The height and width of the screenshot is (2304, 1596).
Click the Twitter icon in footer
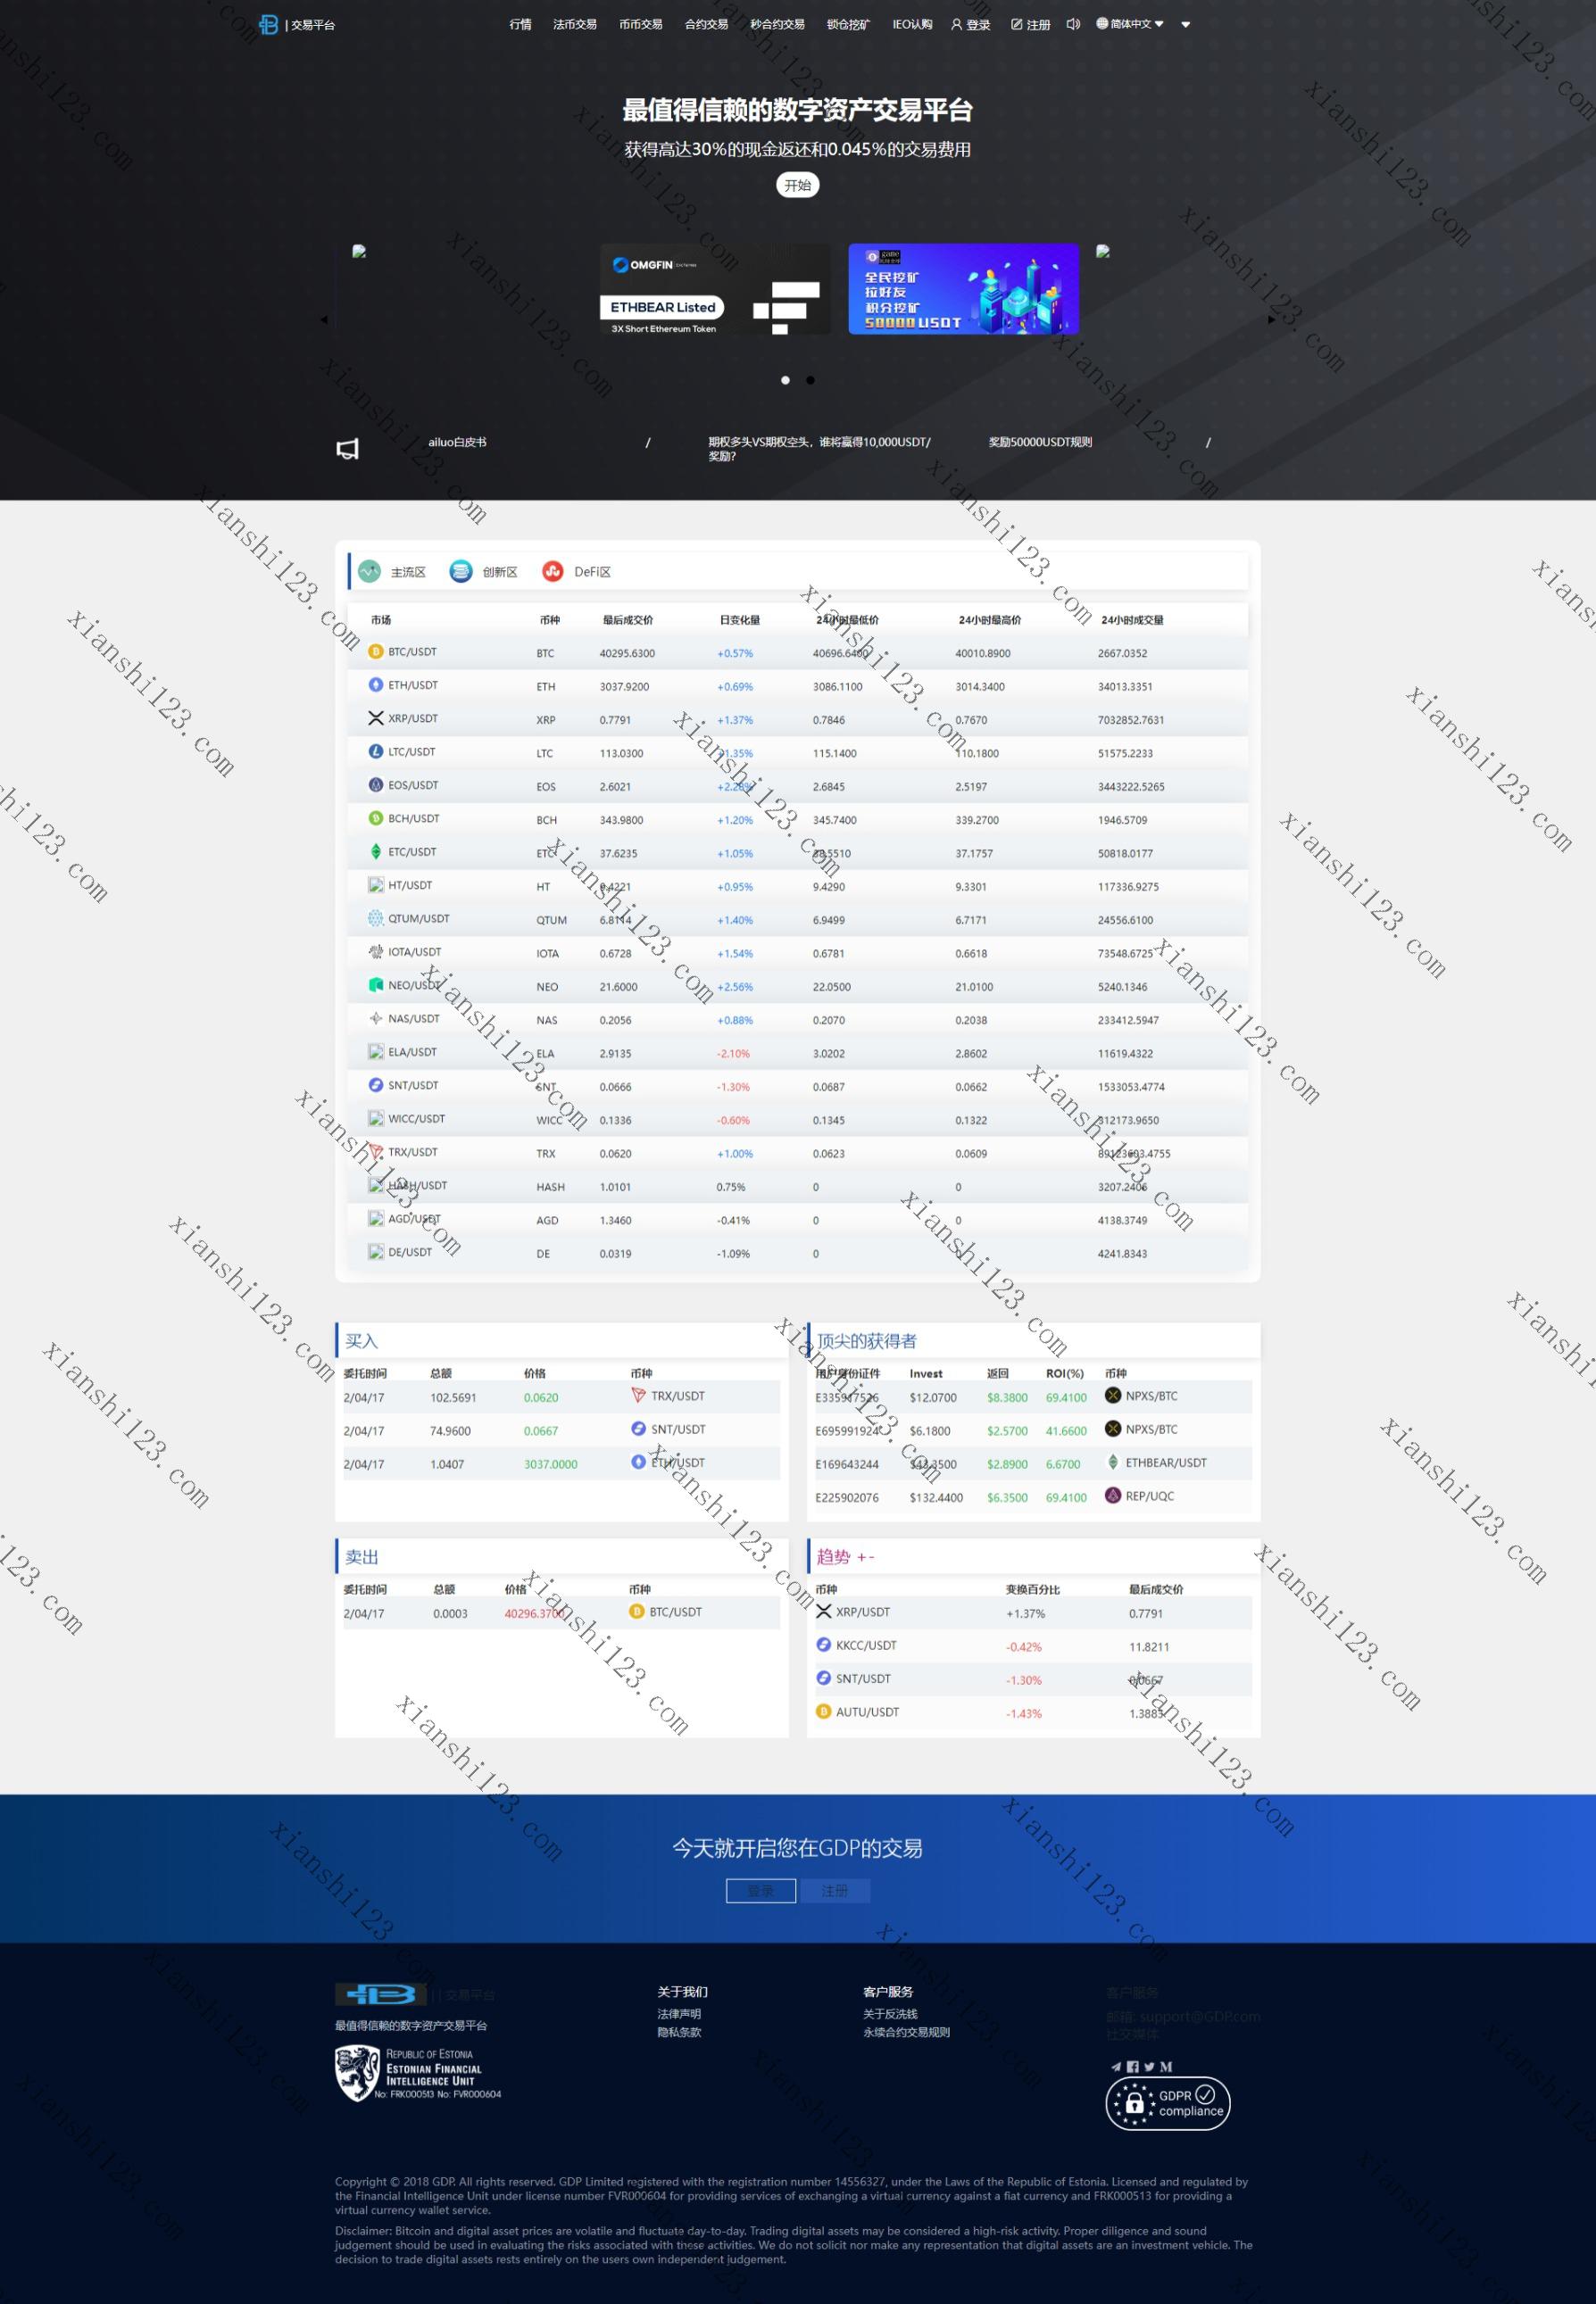coord(1149,2066)
